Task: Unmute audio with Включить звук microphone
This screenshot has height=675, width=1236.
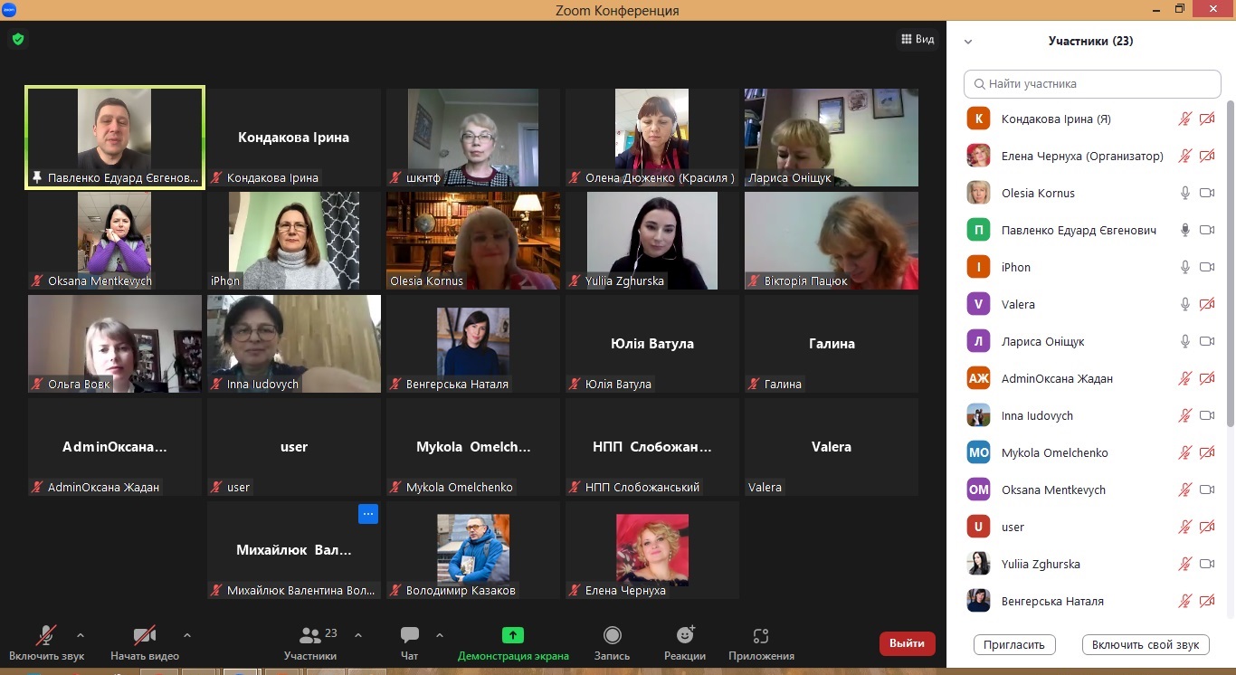Action: pos(46,636)
